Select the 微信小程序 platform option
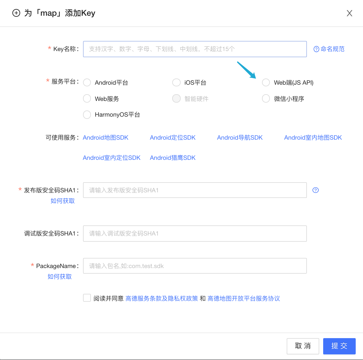The height and width of the screenshot is (360, 363). pos(266,98)
